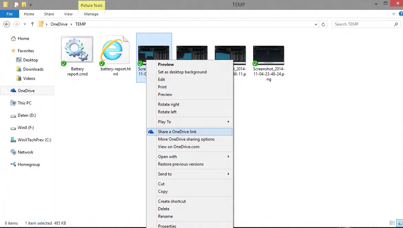Choose bold Preview in context menu

coord(190,65)
